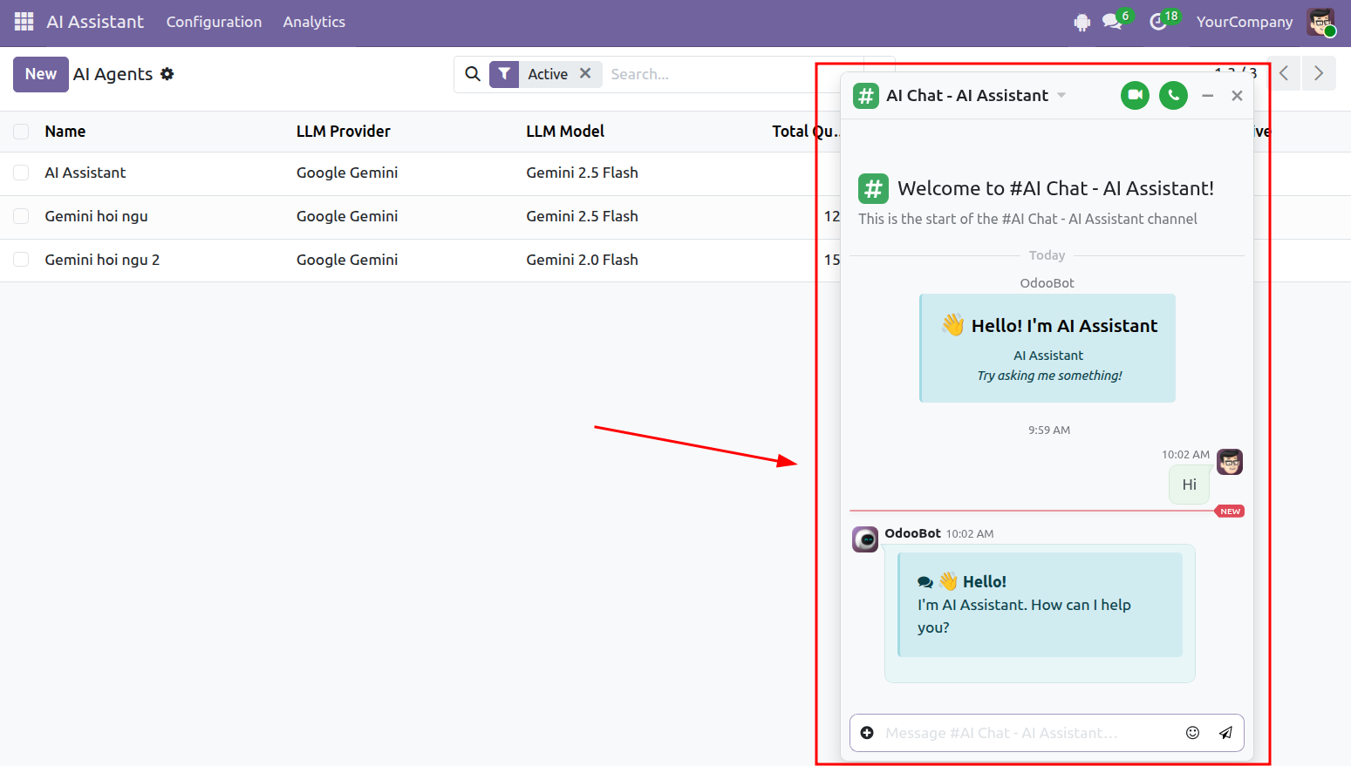Click the chat channel hash icon

pyautogui.click(x=865, y=96)
